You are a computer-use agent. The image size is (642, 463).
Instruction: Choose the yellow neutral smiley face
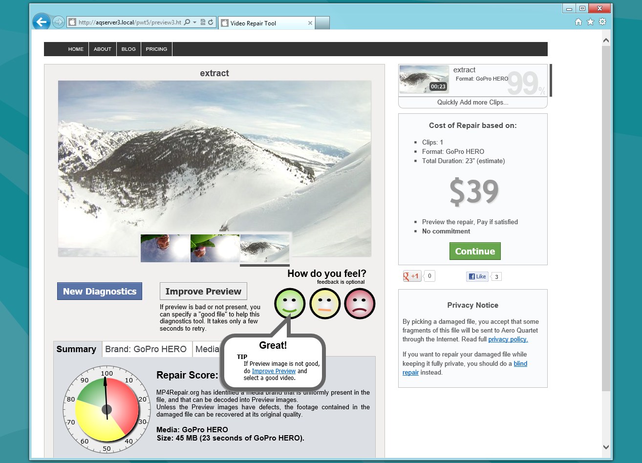point(325,304)
